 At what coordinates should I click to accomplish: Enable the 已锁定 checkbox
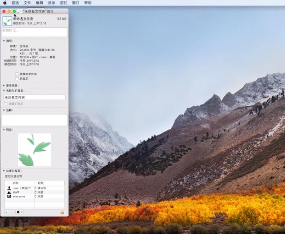pos(17,79)
